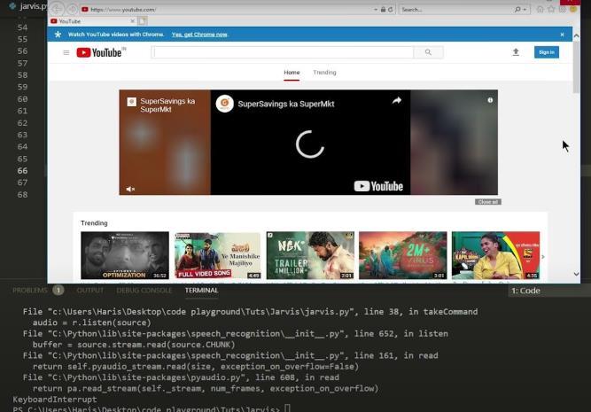Screen dimensions: 591x412
Task: Open the browser Tools gear icon
Action: [562, 9]
